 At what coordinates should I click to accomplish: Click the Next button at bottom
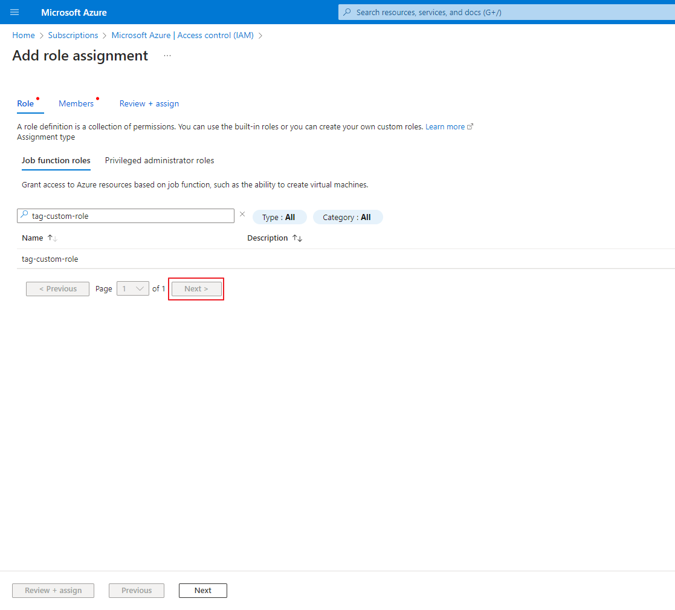coord(202,591)
